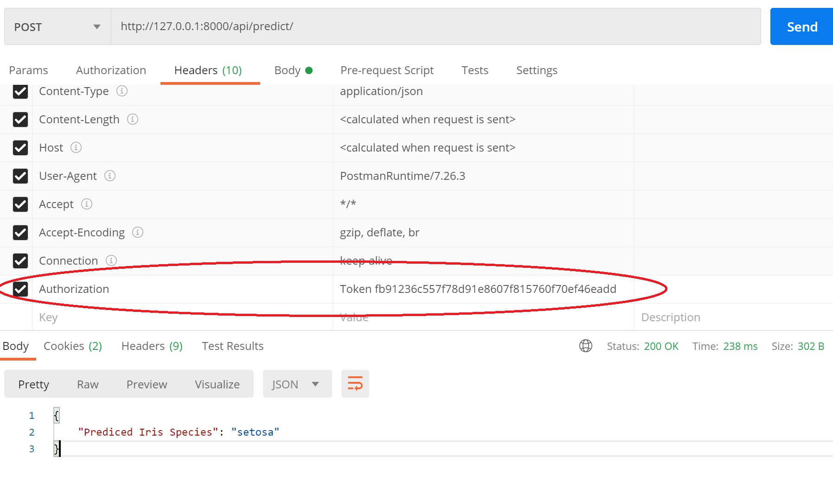Click the info icon next to Content-Type
The image size is (833, 488).
pyautogui.click(x=122, y=91)
